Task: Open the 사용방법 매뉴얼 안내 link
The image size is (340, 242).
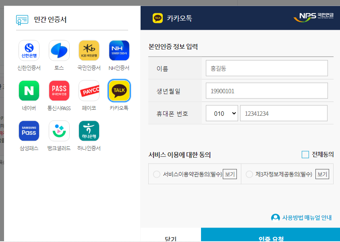Action: pyautogui.click(x=302, y=217)
